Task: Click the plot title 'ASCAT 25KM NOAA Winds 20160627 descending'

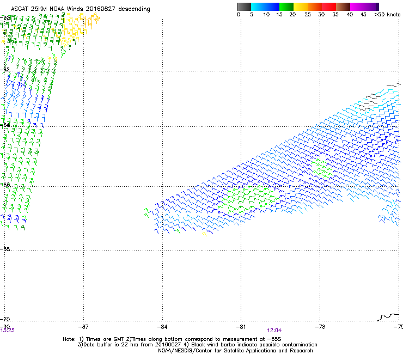Action: click(80, 9)
